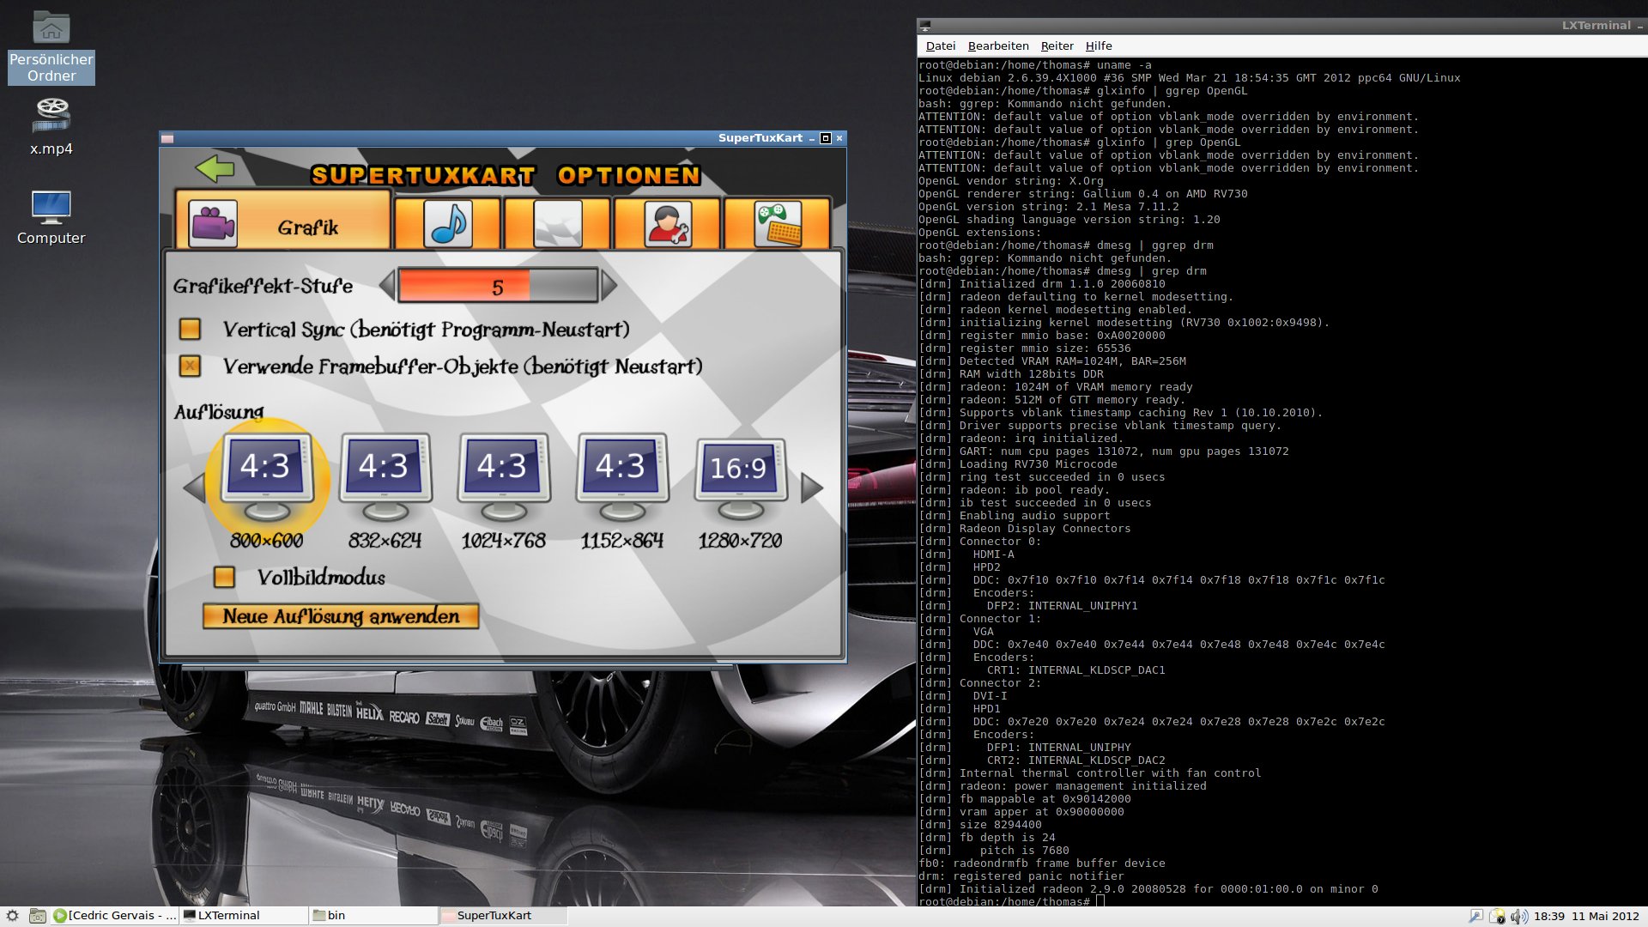This screenshot has height=927, width=1648.
Task: Click the terminal prompt at the bottom line
Action: [x=1011, y=902]
